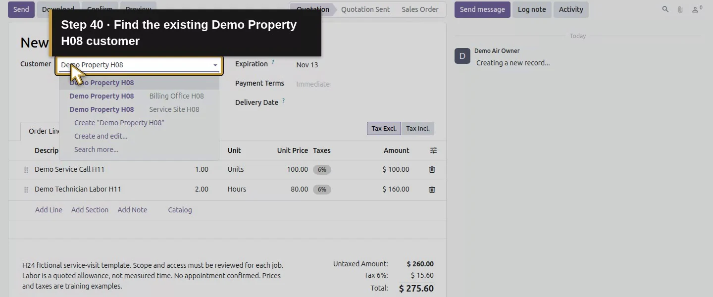Click the Delivery Date help question mark

click(284, 101)
